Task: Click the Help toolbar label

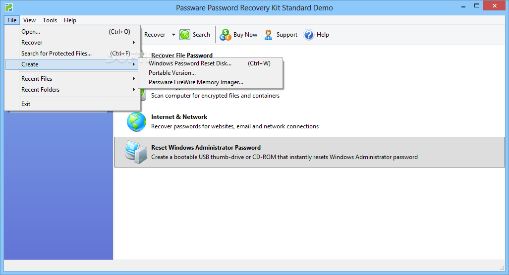Action: (323, 35)
